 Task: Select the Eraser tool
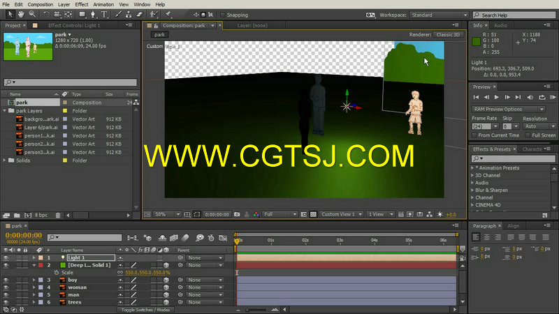[140, 14]
